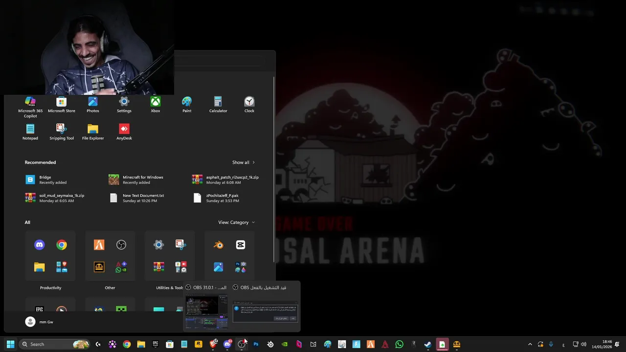The width and height of the screenshot is (626, 352).
Task: Open the Brave browser taskbar icon
Action: (x=213, y=344)
